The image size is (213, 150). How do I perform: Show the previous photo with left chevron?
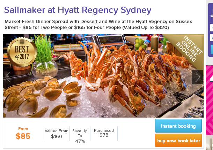pyautogui.click(x=8, y=77)
